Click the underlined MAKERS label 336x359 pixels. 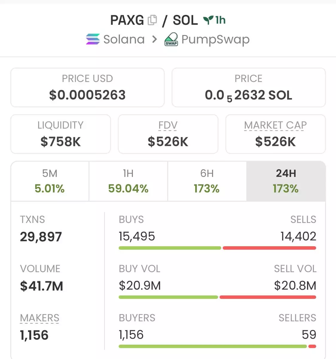pos(39,318)
